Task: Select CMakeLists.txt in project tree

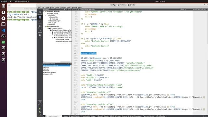Action: tap(53, 13)
